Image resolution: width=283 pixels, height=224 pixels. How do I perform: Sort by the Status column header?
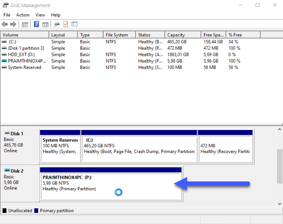[150, 35]
